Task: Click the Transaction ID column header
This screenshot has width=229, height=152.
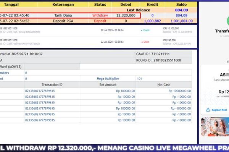Action: tap(52, 85)
